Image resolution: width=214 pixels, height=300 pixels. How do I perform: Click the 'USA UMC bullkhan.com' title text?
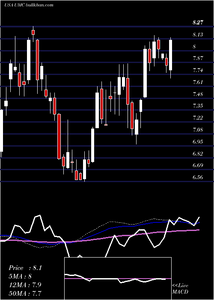[29, 5]
